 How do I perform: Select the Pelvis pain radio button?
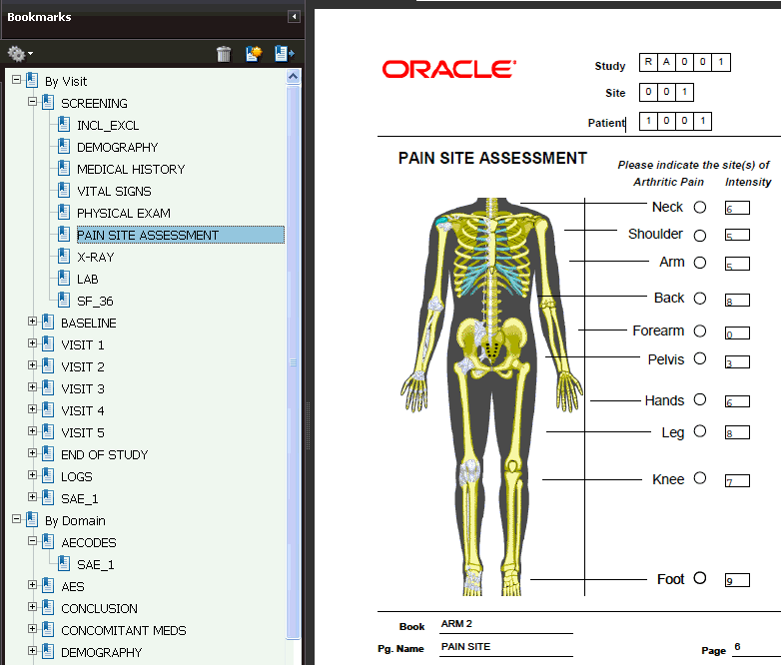point(700,358)
